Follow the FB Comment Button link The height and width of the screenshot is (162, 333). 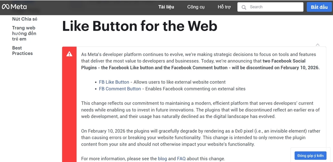point(120,89)
